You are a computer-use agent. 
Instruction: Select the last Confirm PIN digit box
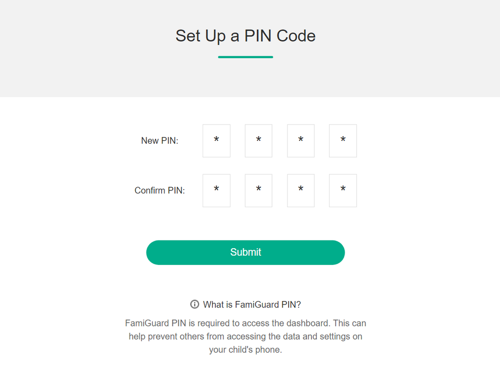click(343, 191)
